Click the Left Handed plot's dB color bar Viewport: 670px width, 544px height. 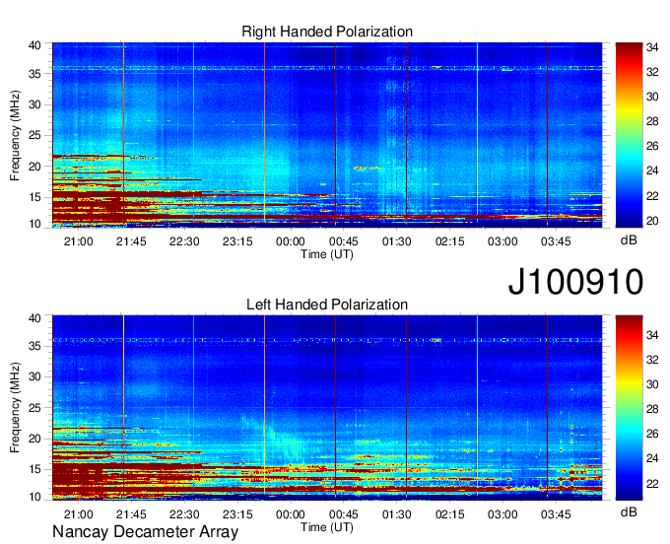[629, 408]
